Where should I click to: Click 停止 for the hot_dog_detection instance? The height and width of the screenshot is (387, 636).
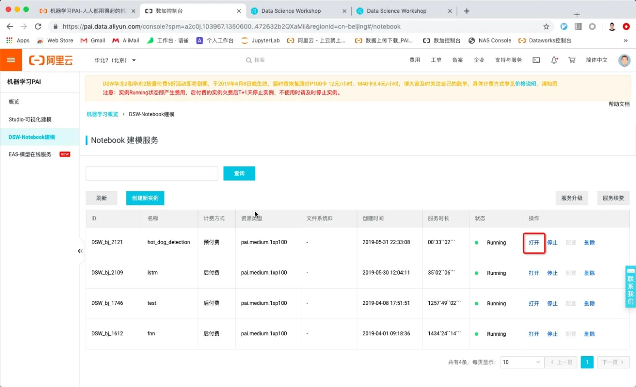pos(552,243)
